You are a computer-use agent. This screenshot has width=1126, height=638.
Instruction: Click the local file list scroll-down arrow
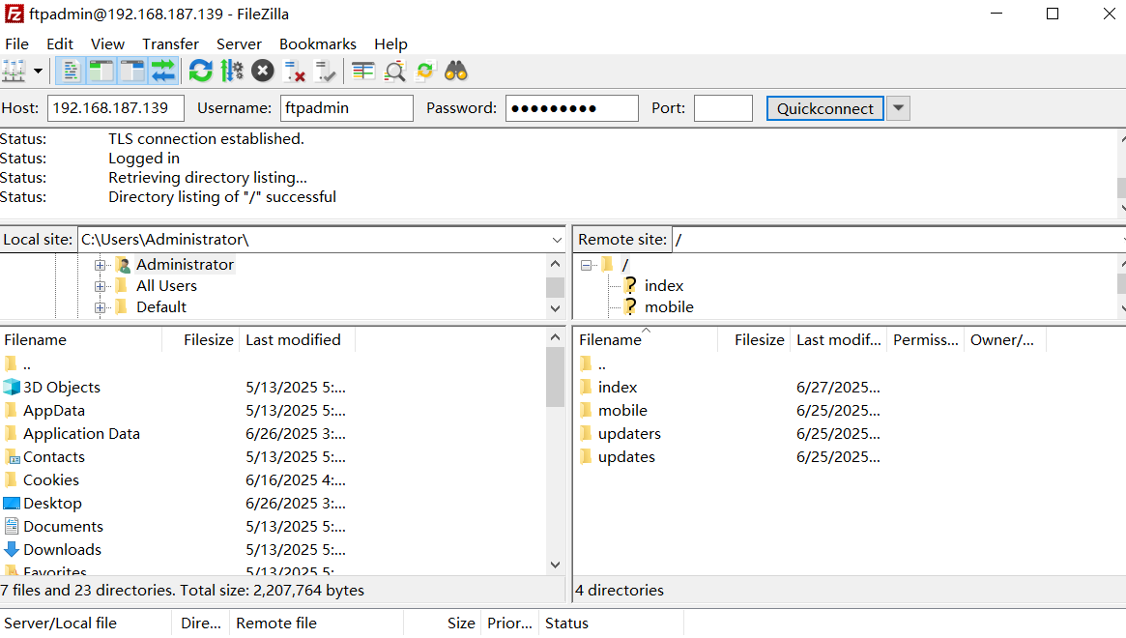tap(555, 565)
